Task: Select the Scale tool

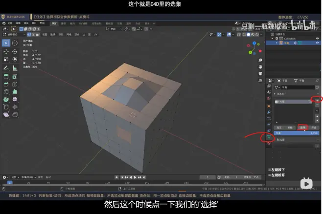Action: coord(6,60)
